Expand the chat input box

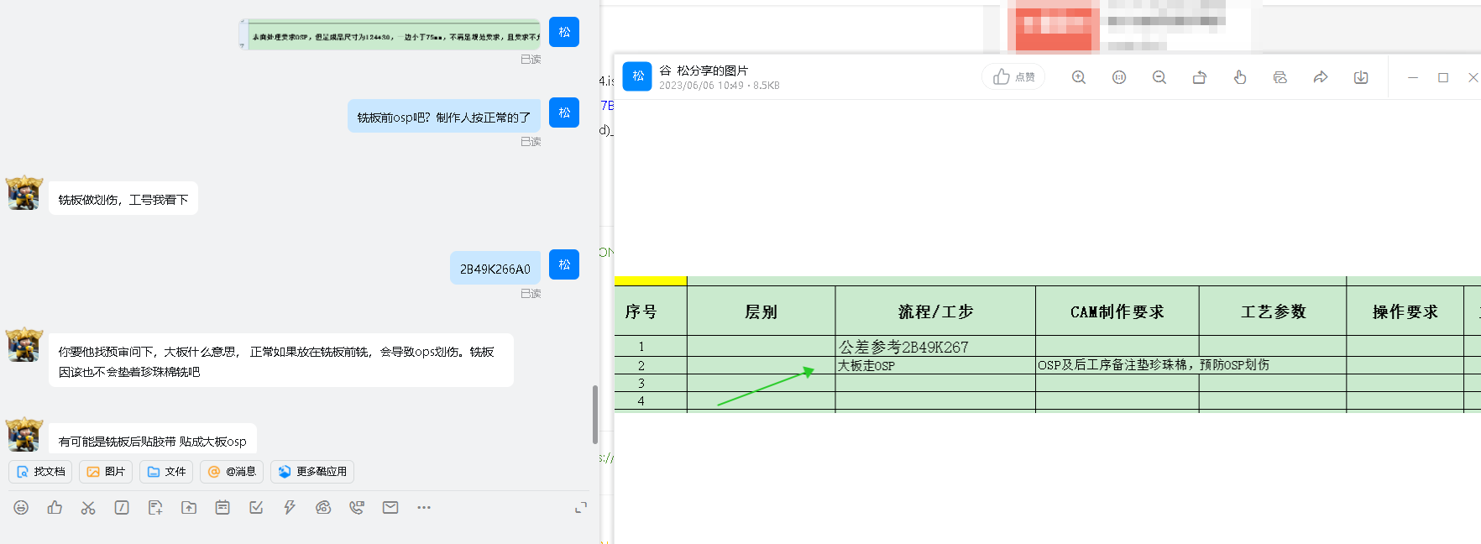pyautogui.click(x=581, y=507)
